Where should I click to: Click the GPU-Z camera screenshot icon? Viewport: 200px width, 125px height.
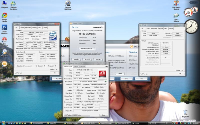pos(106,66)
